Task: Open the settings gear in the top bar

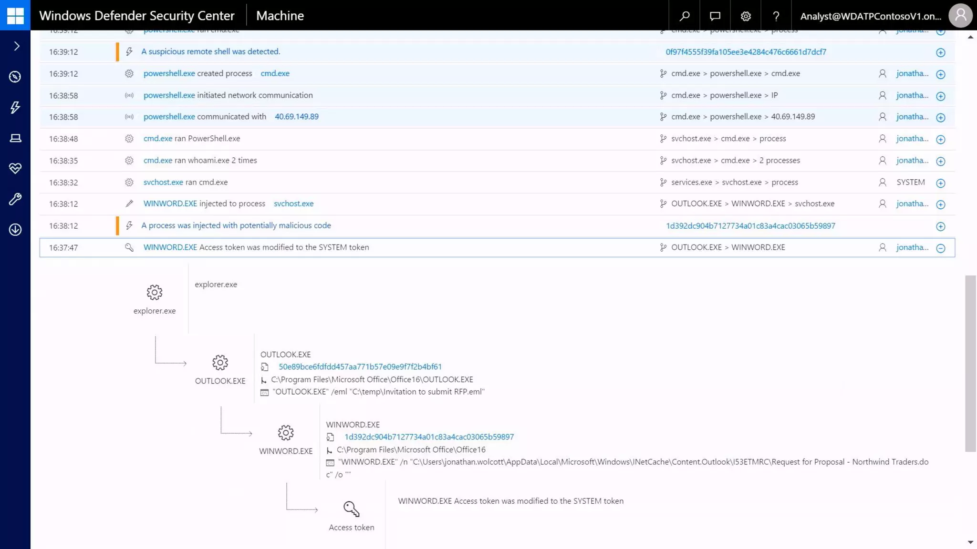Action: (x=746, y=16)
